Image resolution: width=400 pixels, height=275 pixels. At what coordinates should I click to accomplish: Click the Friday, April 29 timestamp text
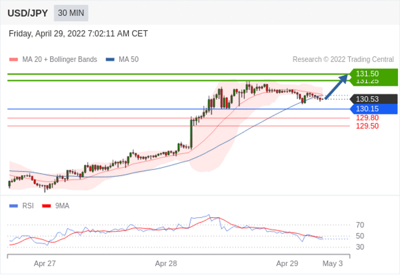coord(78,34)
